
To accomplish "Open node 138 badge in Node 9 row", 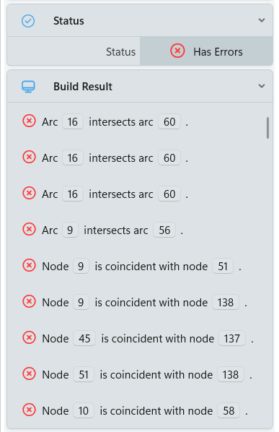I will click(x=226, y=302).
